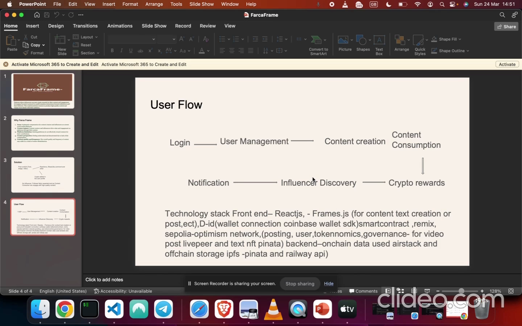522x326 pixels.
Task: Click the Home icon in title bar
Action: (37, 15)
